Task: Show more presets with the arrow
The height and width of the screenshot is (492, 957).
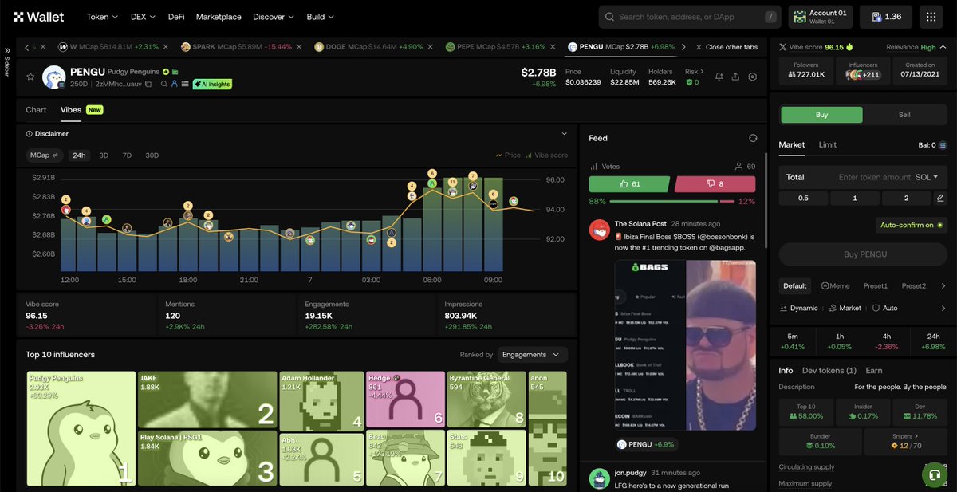Action: click(943, 285)
